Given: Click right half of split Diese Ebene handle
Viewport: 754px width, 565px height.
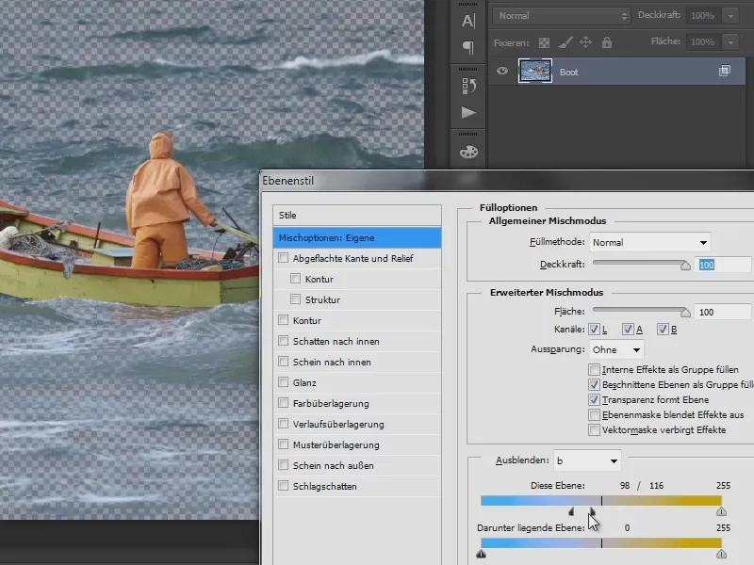Looking at the screenshot, I should point(592,511).
